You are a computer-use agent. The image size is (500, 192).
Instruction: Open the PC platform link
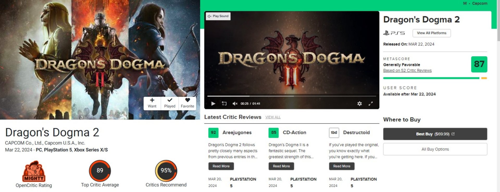click(x=39, y=150)
